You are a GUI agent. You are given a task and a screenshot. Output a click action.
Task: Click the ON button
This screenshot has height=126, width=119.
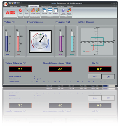click(108, 77)
